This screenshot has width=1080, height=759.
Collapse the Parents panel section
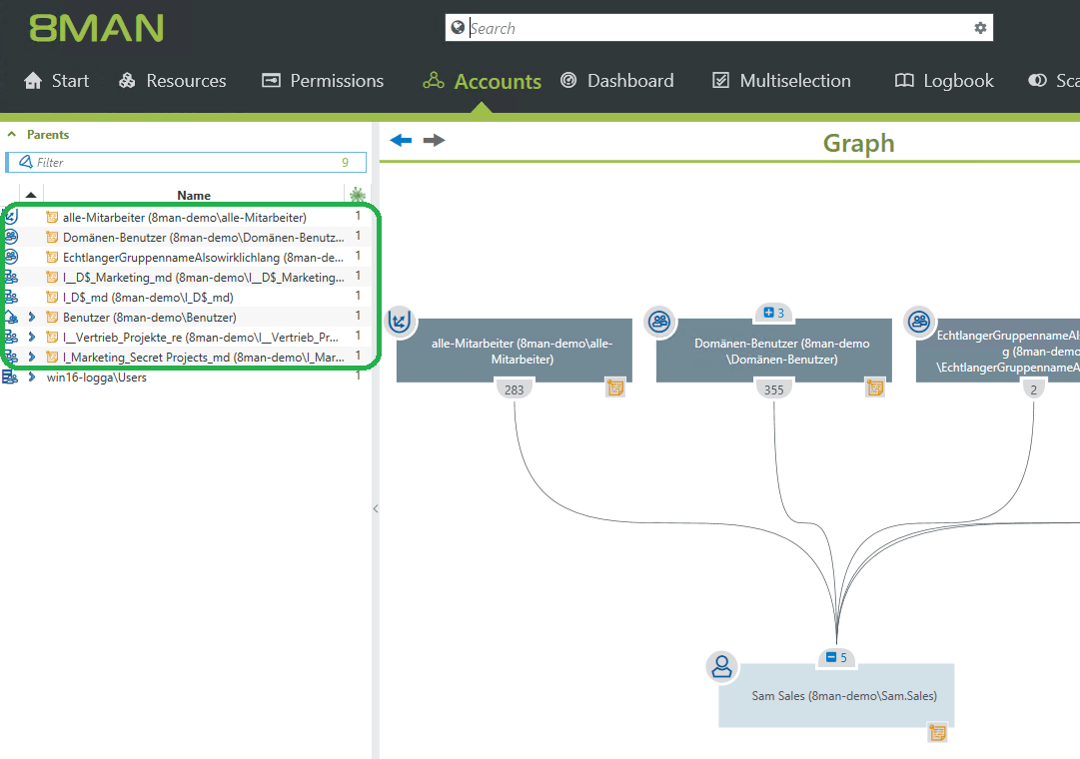point(12,134)
